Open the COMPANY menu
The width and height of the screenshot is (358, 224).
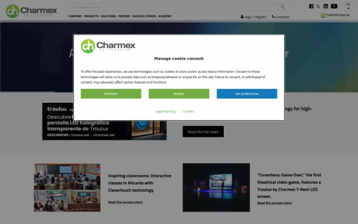75,16
